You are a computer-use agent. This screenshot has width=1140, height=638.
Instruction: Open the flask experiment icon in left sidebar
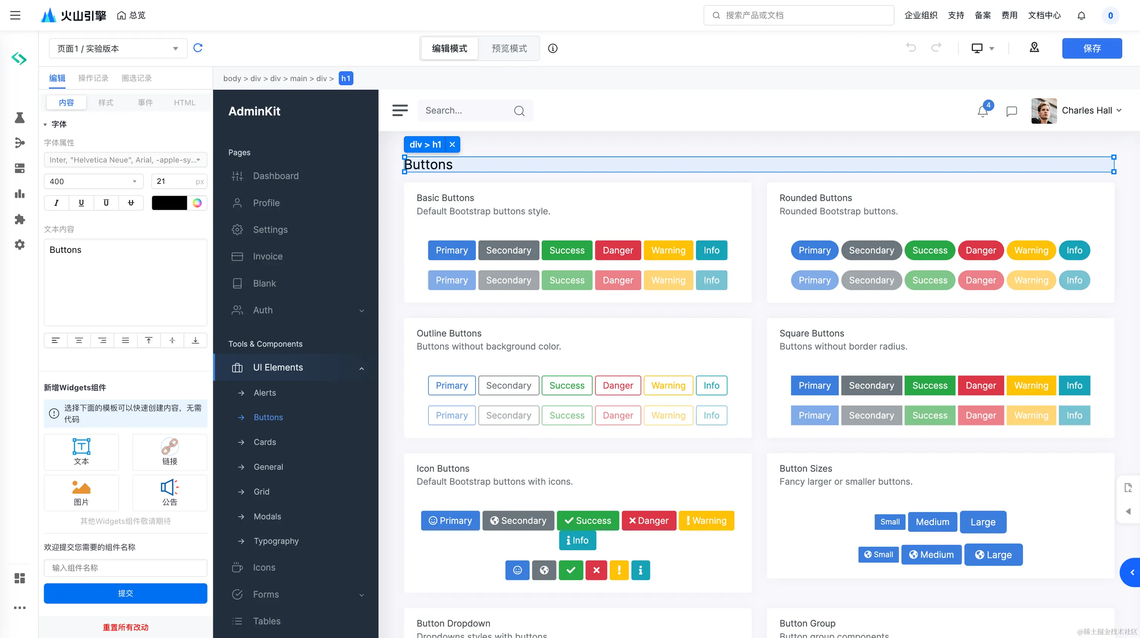click(20, 117)
